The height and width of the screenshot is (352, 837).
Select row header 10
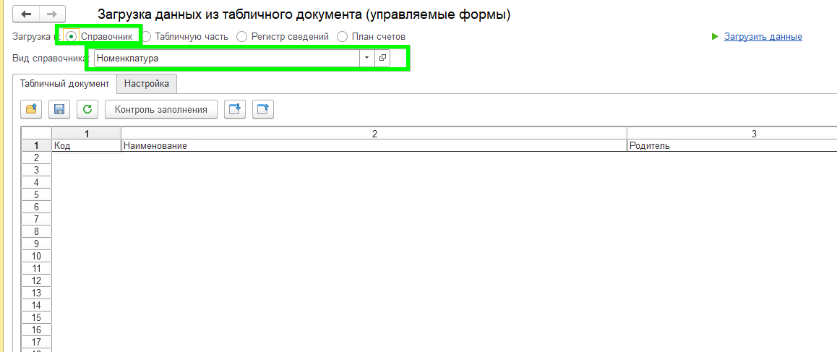[36, 256]
